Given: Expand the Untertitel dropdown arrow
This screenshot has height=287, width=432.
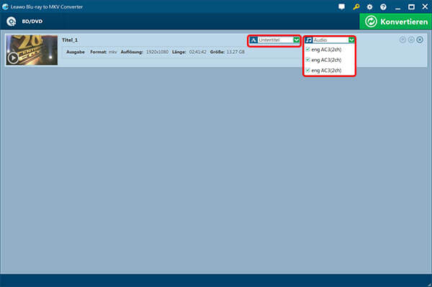Looking at the screenshot, I should (296, 40).
